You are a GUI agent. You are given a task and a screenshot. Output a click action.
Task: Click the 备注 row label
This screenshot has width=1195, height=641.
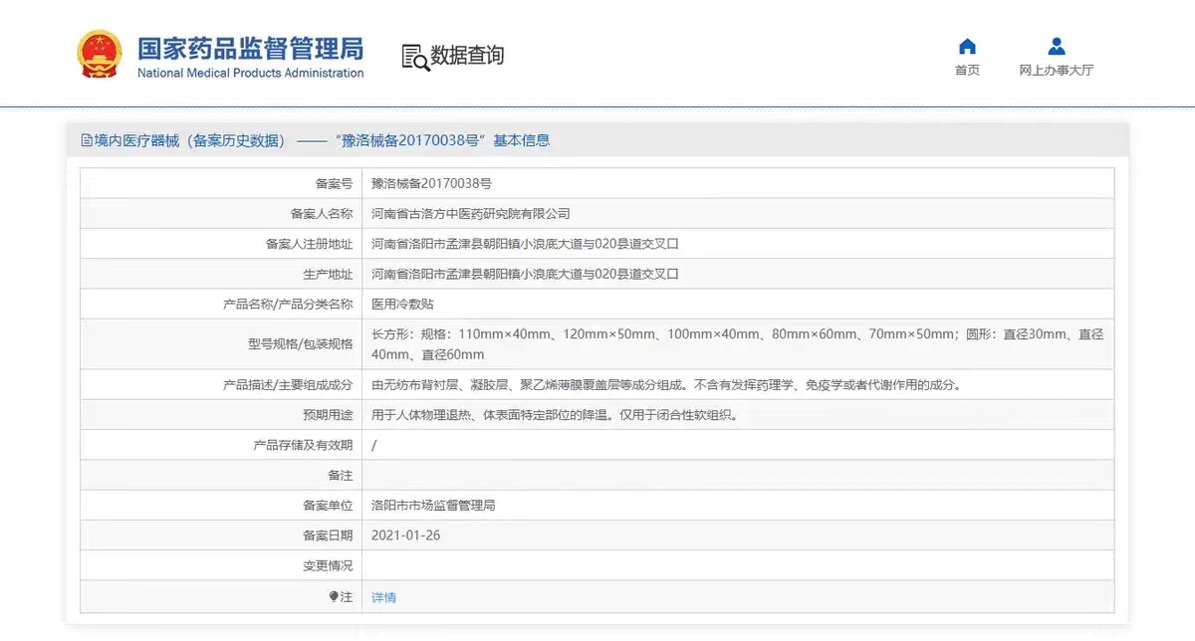341,475
